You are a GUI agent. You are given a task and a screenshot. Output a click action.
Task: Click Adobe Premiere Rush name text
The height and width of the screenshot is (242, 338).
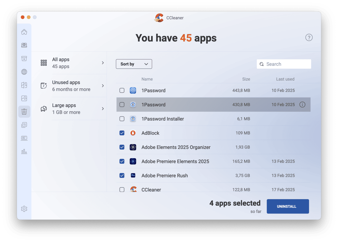tap(165, 176)
